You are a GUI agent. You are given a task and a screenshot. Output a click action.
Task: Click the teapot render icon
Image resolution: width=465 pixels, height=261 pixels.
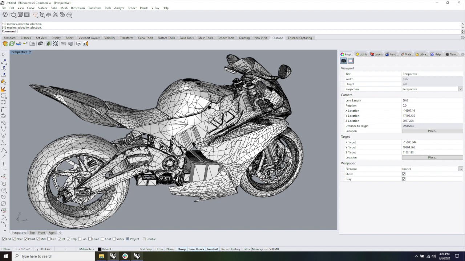click(13, 14)
